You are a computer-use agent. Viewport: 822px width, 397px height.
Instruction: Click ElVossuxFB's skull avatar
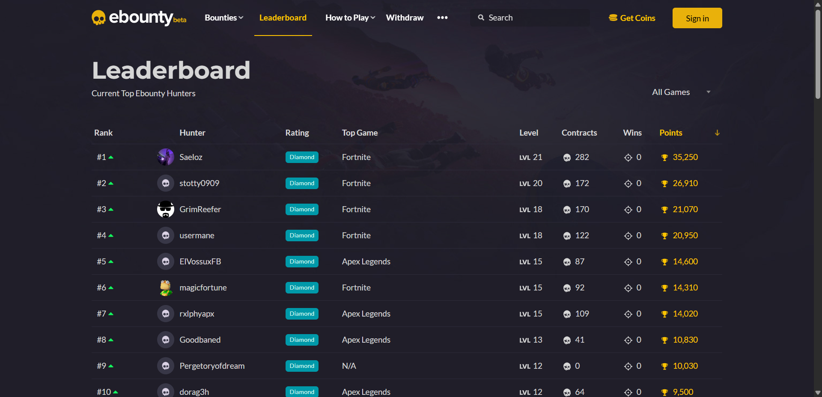click(x=166, y=261)
